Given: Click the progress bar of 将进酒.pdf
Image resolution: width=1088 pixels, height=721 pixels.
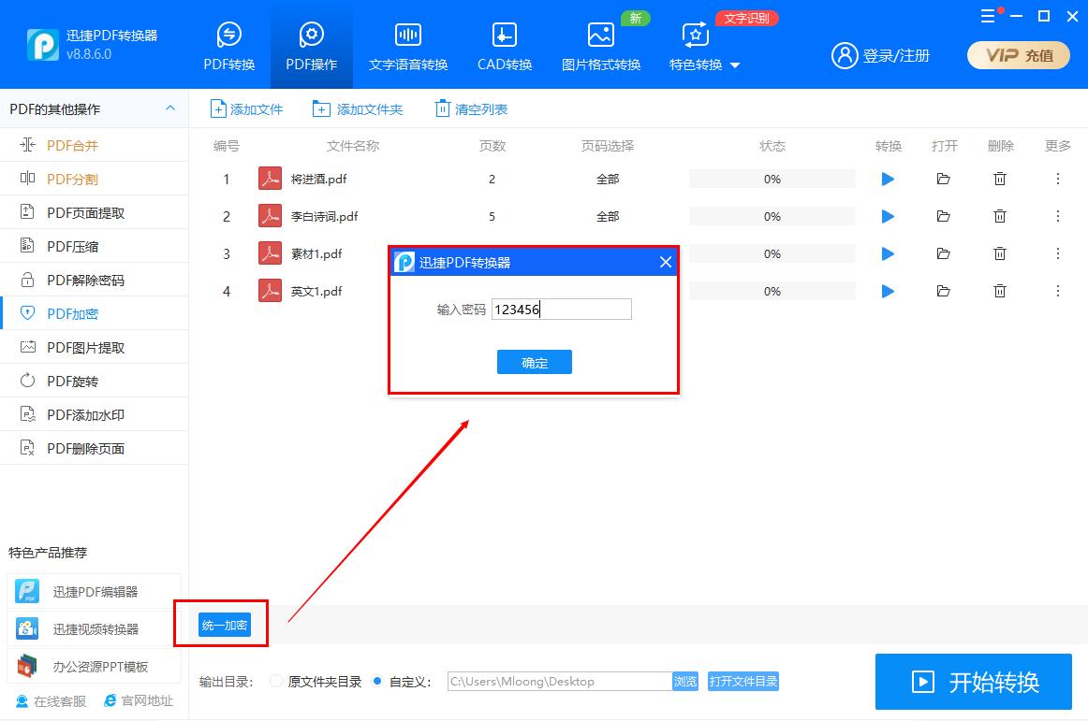Looking at the screenshot, I should click(x=772, y=179).
